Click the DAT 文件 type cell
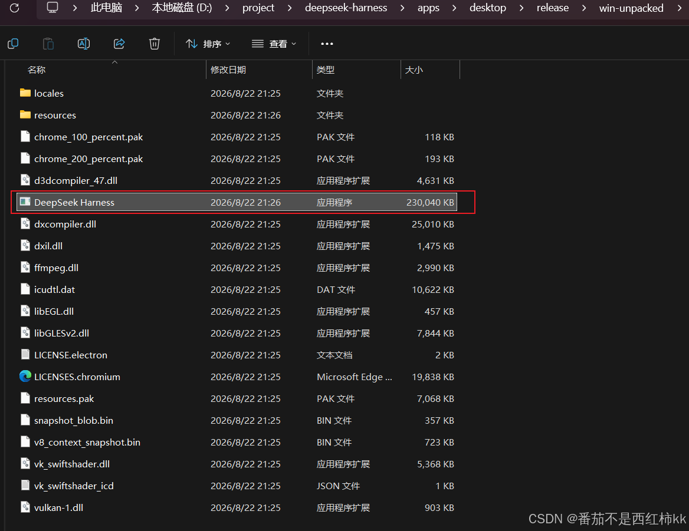Viewport: 689px width, 531px height. tap(336, 289)
